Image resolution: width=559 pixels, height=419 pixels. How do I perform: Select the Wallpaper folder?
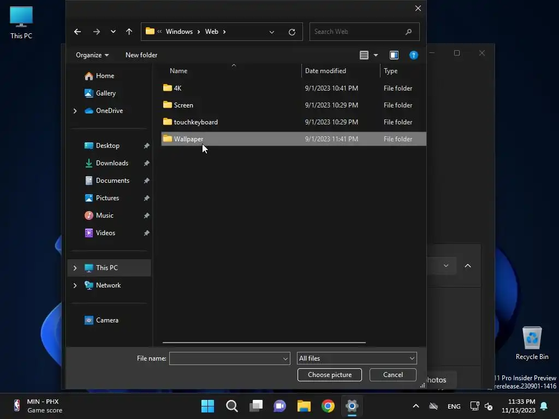[294, 139]
